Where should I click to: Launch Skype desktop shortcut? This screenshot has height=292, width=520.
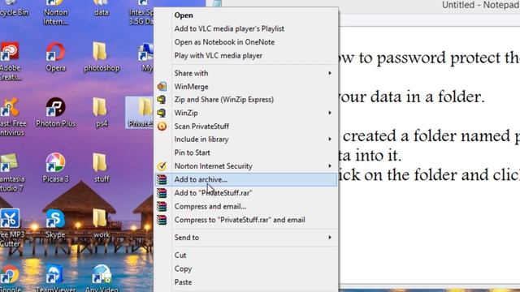pyautogui.click(x=55, y=223)
